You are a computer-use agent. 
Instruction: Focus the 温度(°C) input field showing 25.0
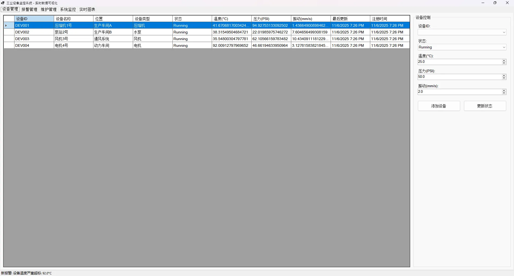click(x=459, y=62)
